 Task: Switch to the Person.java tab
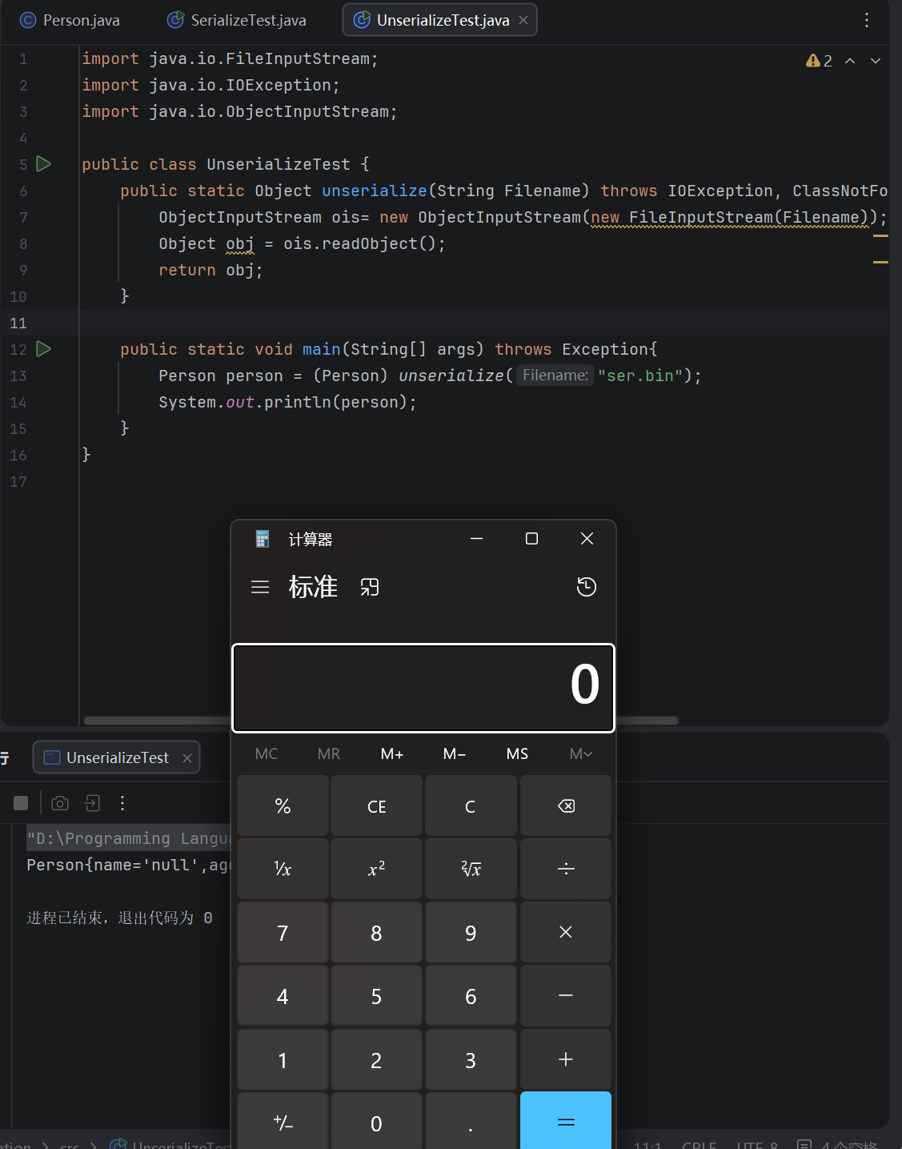70,20
